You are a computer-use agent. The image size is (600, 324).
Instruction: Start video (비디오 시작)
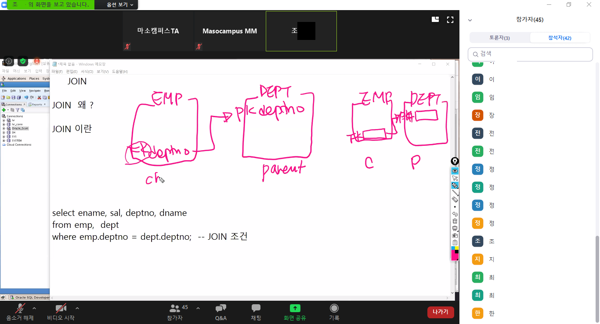pos(61,309)
